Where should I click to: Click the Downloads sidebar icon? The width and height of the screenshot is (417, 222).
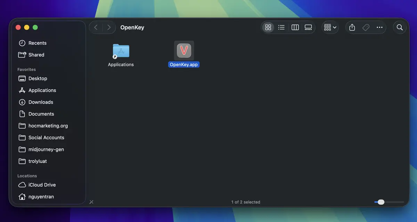pos(22,102)
